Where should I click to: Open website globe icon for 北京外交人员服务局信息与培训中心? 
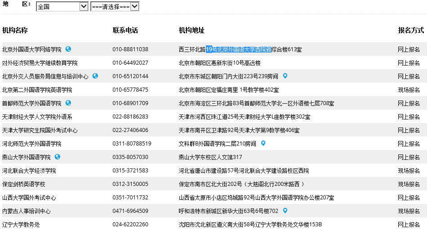pos(95,76)
